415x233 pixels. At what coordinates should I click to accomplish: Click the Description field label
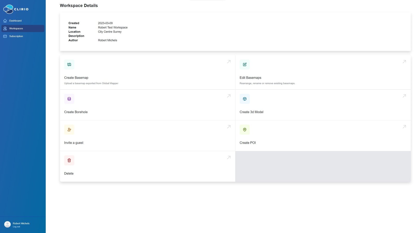pyautogui.click(x=76, y=36)
